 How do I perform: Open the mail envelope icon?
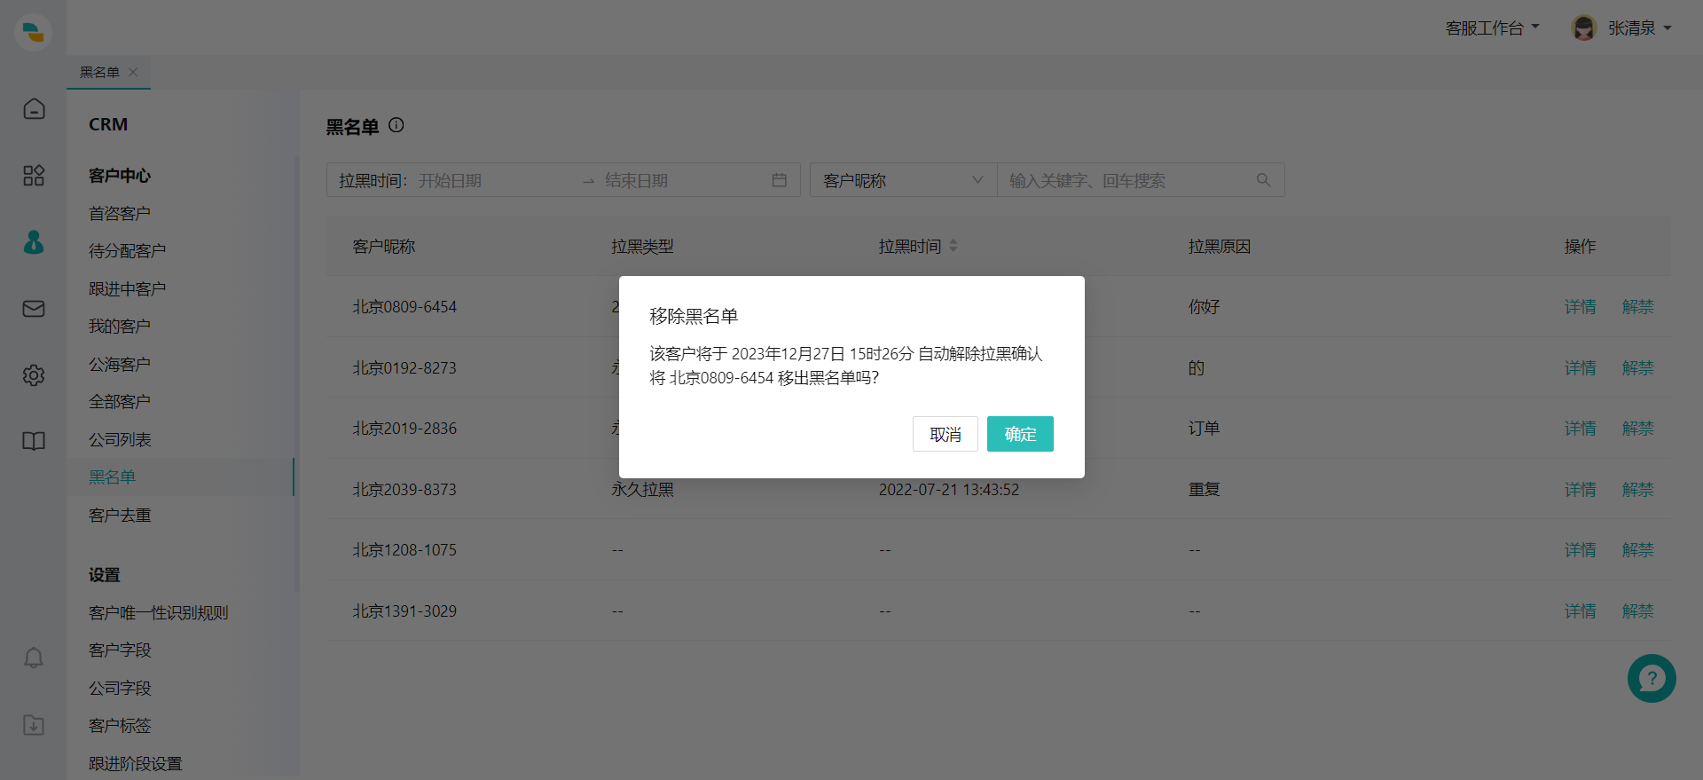[x=34, y=308]
